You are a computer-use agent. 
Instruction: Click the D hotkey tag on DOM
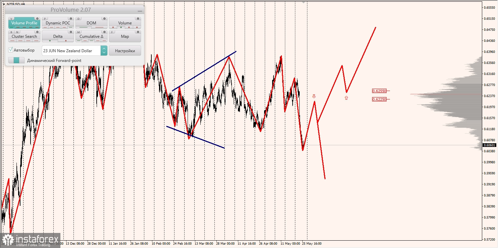coord(79,19)
